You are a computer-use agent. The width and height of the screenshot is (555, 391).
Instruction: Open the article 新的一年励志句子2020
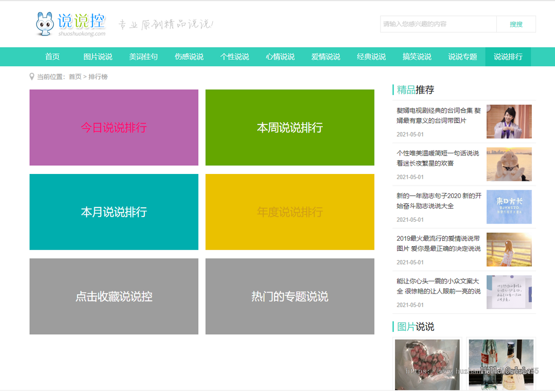(438, 201)
